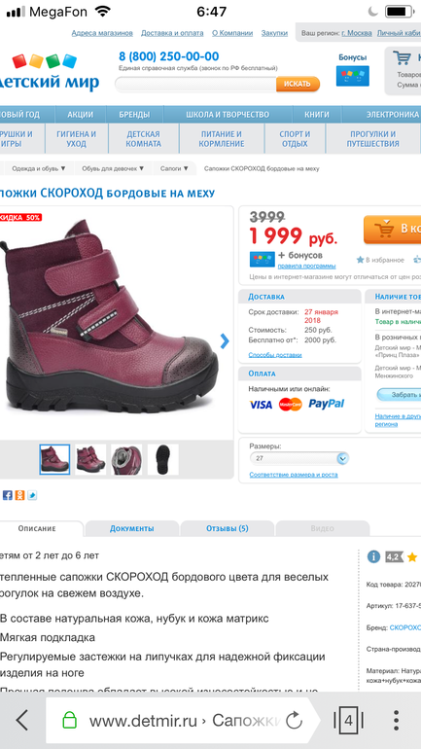
Task: Open the Размеры size dropdown showing 27
Action: click(x=299, y=458)
